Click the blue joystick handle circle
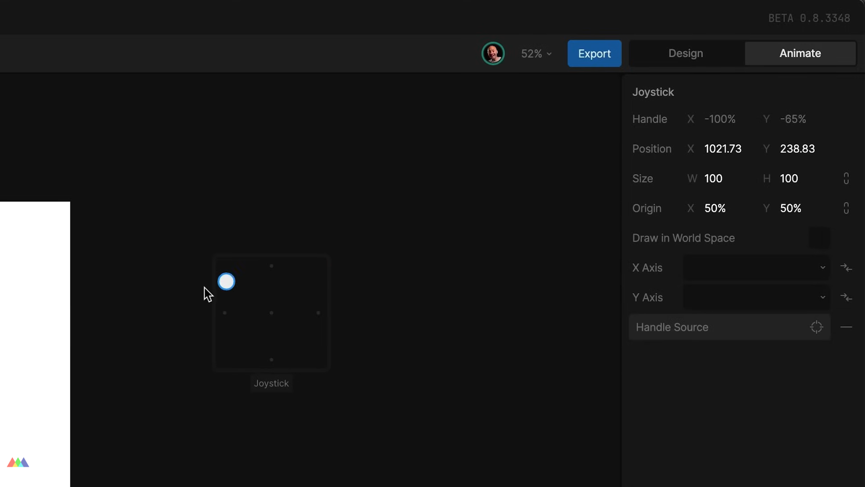 pyautogui.click(x=226, y=282)
